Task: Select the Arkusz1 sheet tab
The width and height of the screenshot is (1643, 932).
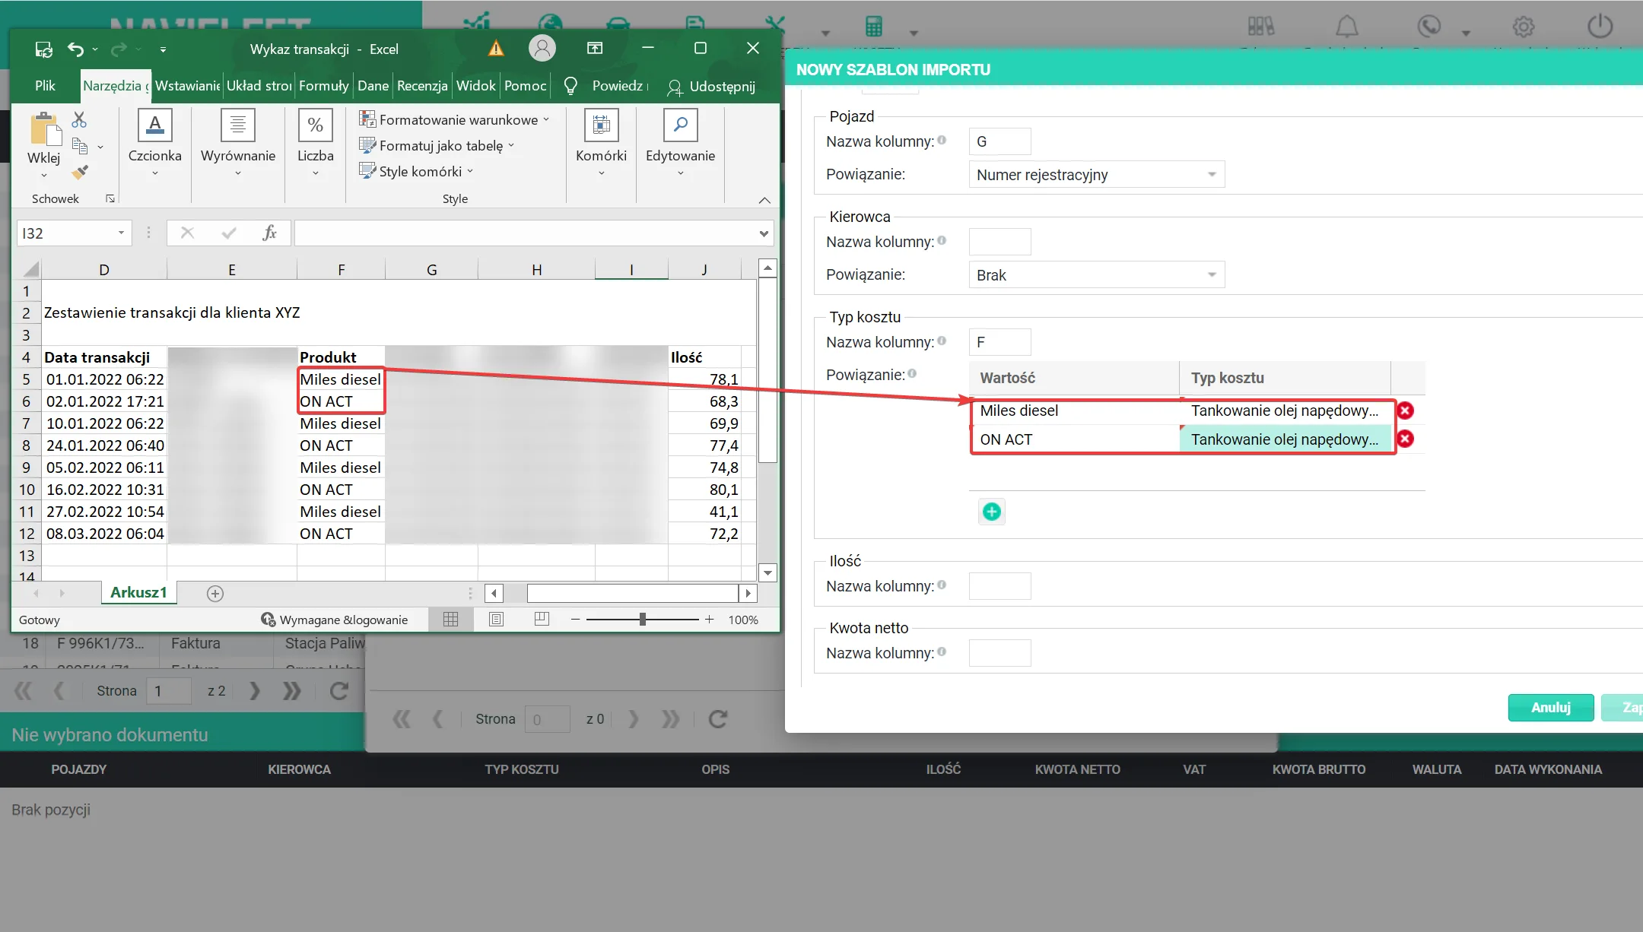Action: pos(138,592)
